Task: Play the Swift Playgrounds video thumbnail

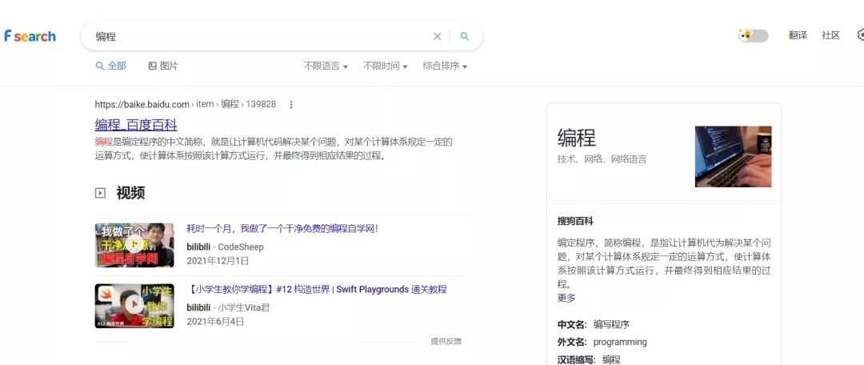Action: [x=134, y=305]
